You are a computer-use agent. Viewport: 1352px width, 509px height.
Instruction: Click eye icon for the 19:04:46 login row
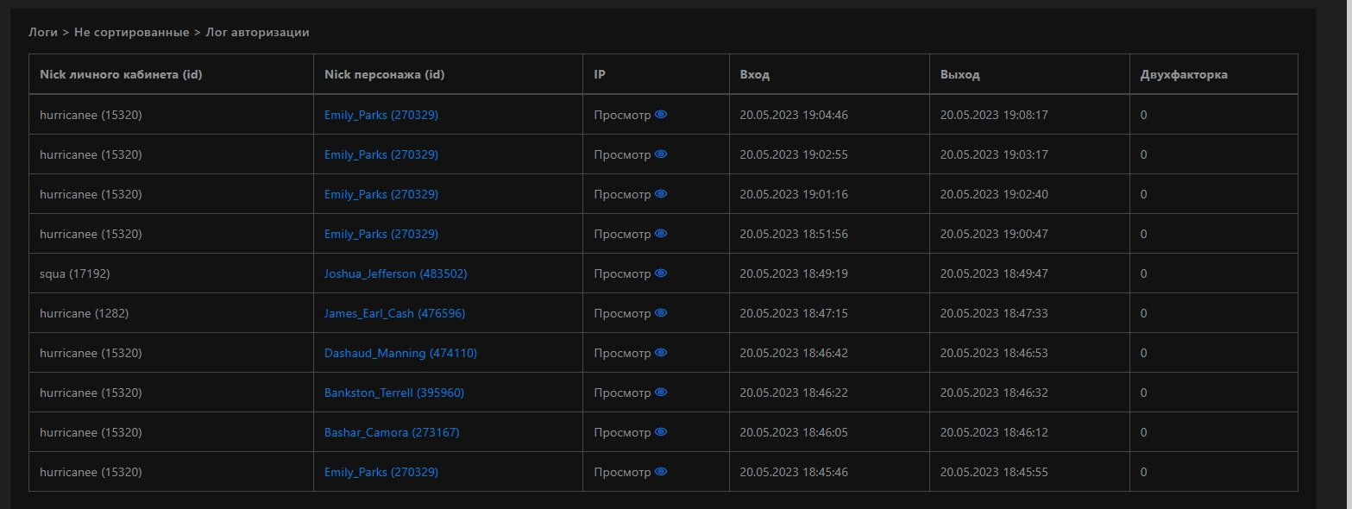tap(661, 115)
